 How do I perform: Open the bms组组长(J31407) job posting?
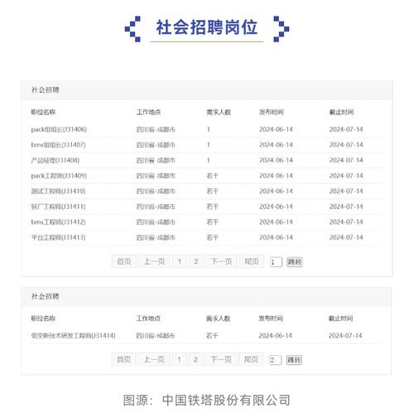(58, 145)
